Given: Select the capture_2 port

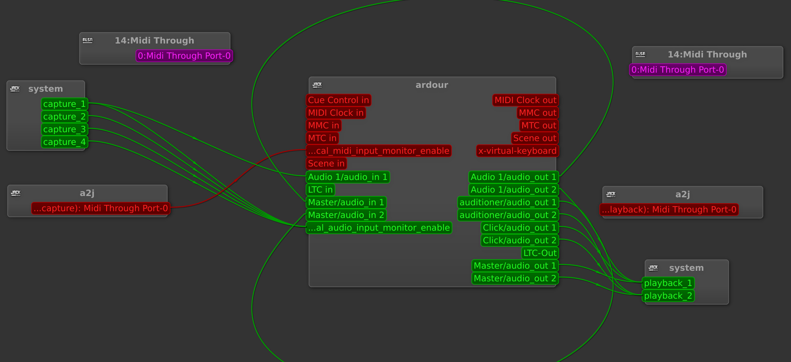Looking at the screenshot, I should [65, 117].
